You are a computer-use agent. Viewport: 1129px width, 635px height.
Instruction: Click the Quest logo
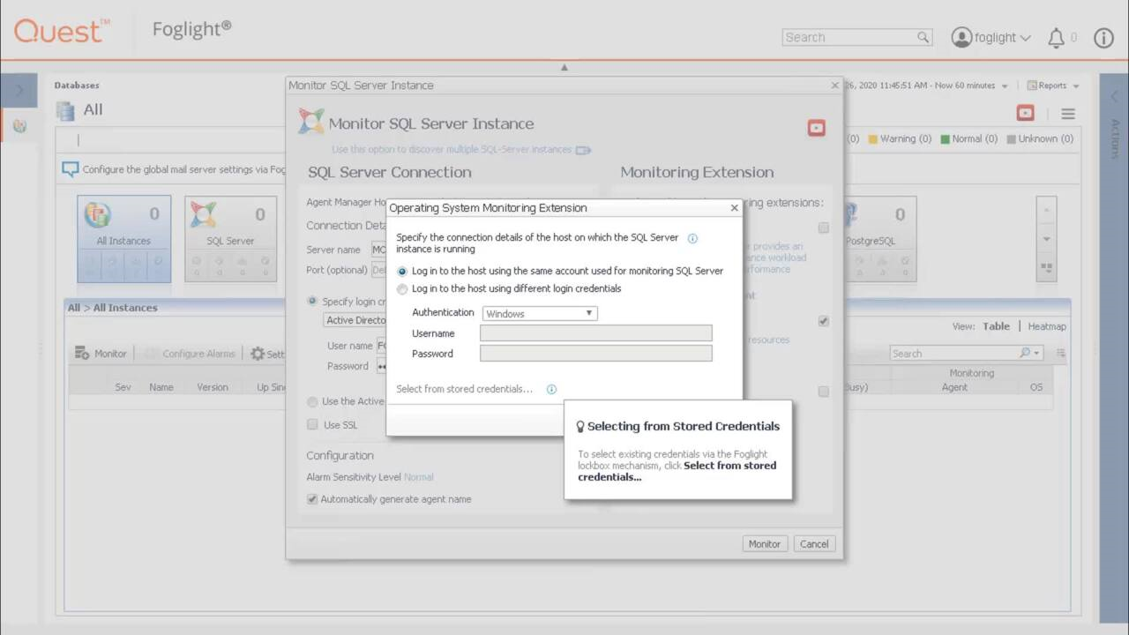[x=62, y=31]
